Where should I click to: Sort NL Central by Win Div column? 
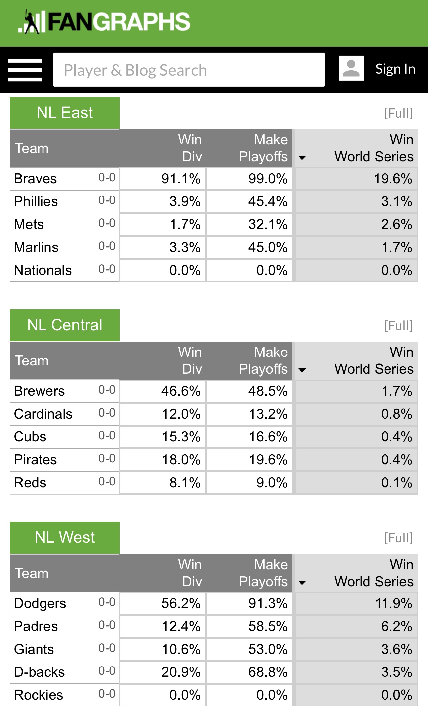[x=190, y=361]
